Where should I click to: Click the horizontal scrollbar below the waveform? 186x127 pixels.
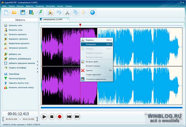(112, 108)
